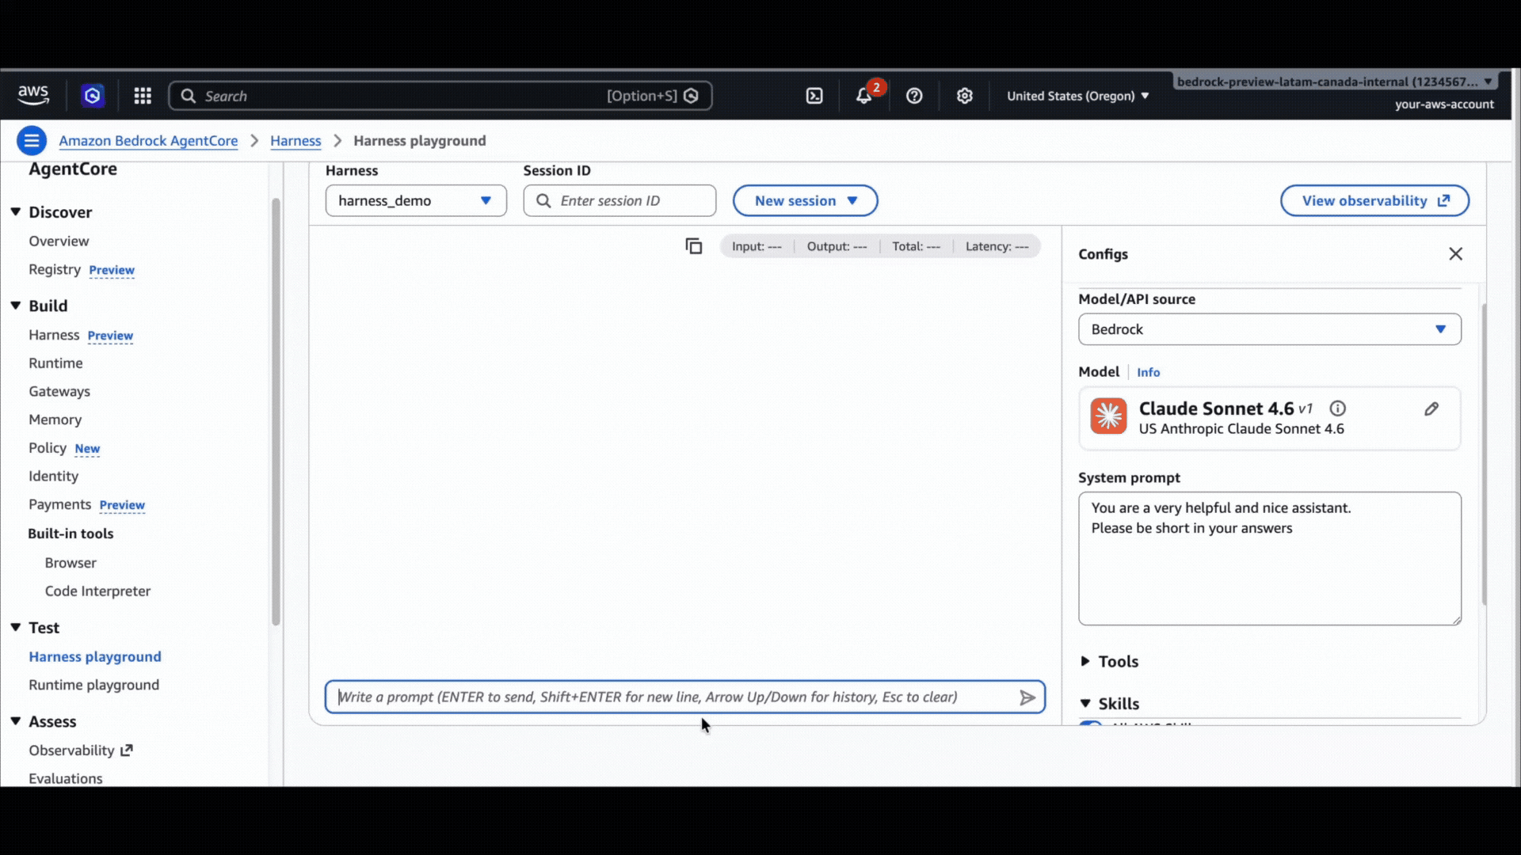
Task: Open the AWS services grid menu
Action: click(x=143, y=96)
